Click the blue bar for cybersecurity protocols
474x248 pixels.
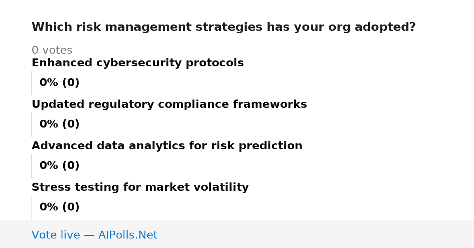click(32, 83)
